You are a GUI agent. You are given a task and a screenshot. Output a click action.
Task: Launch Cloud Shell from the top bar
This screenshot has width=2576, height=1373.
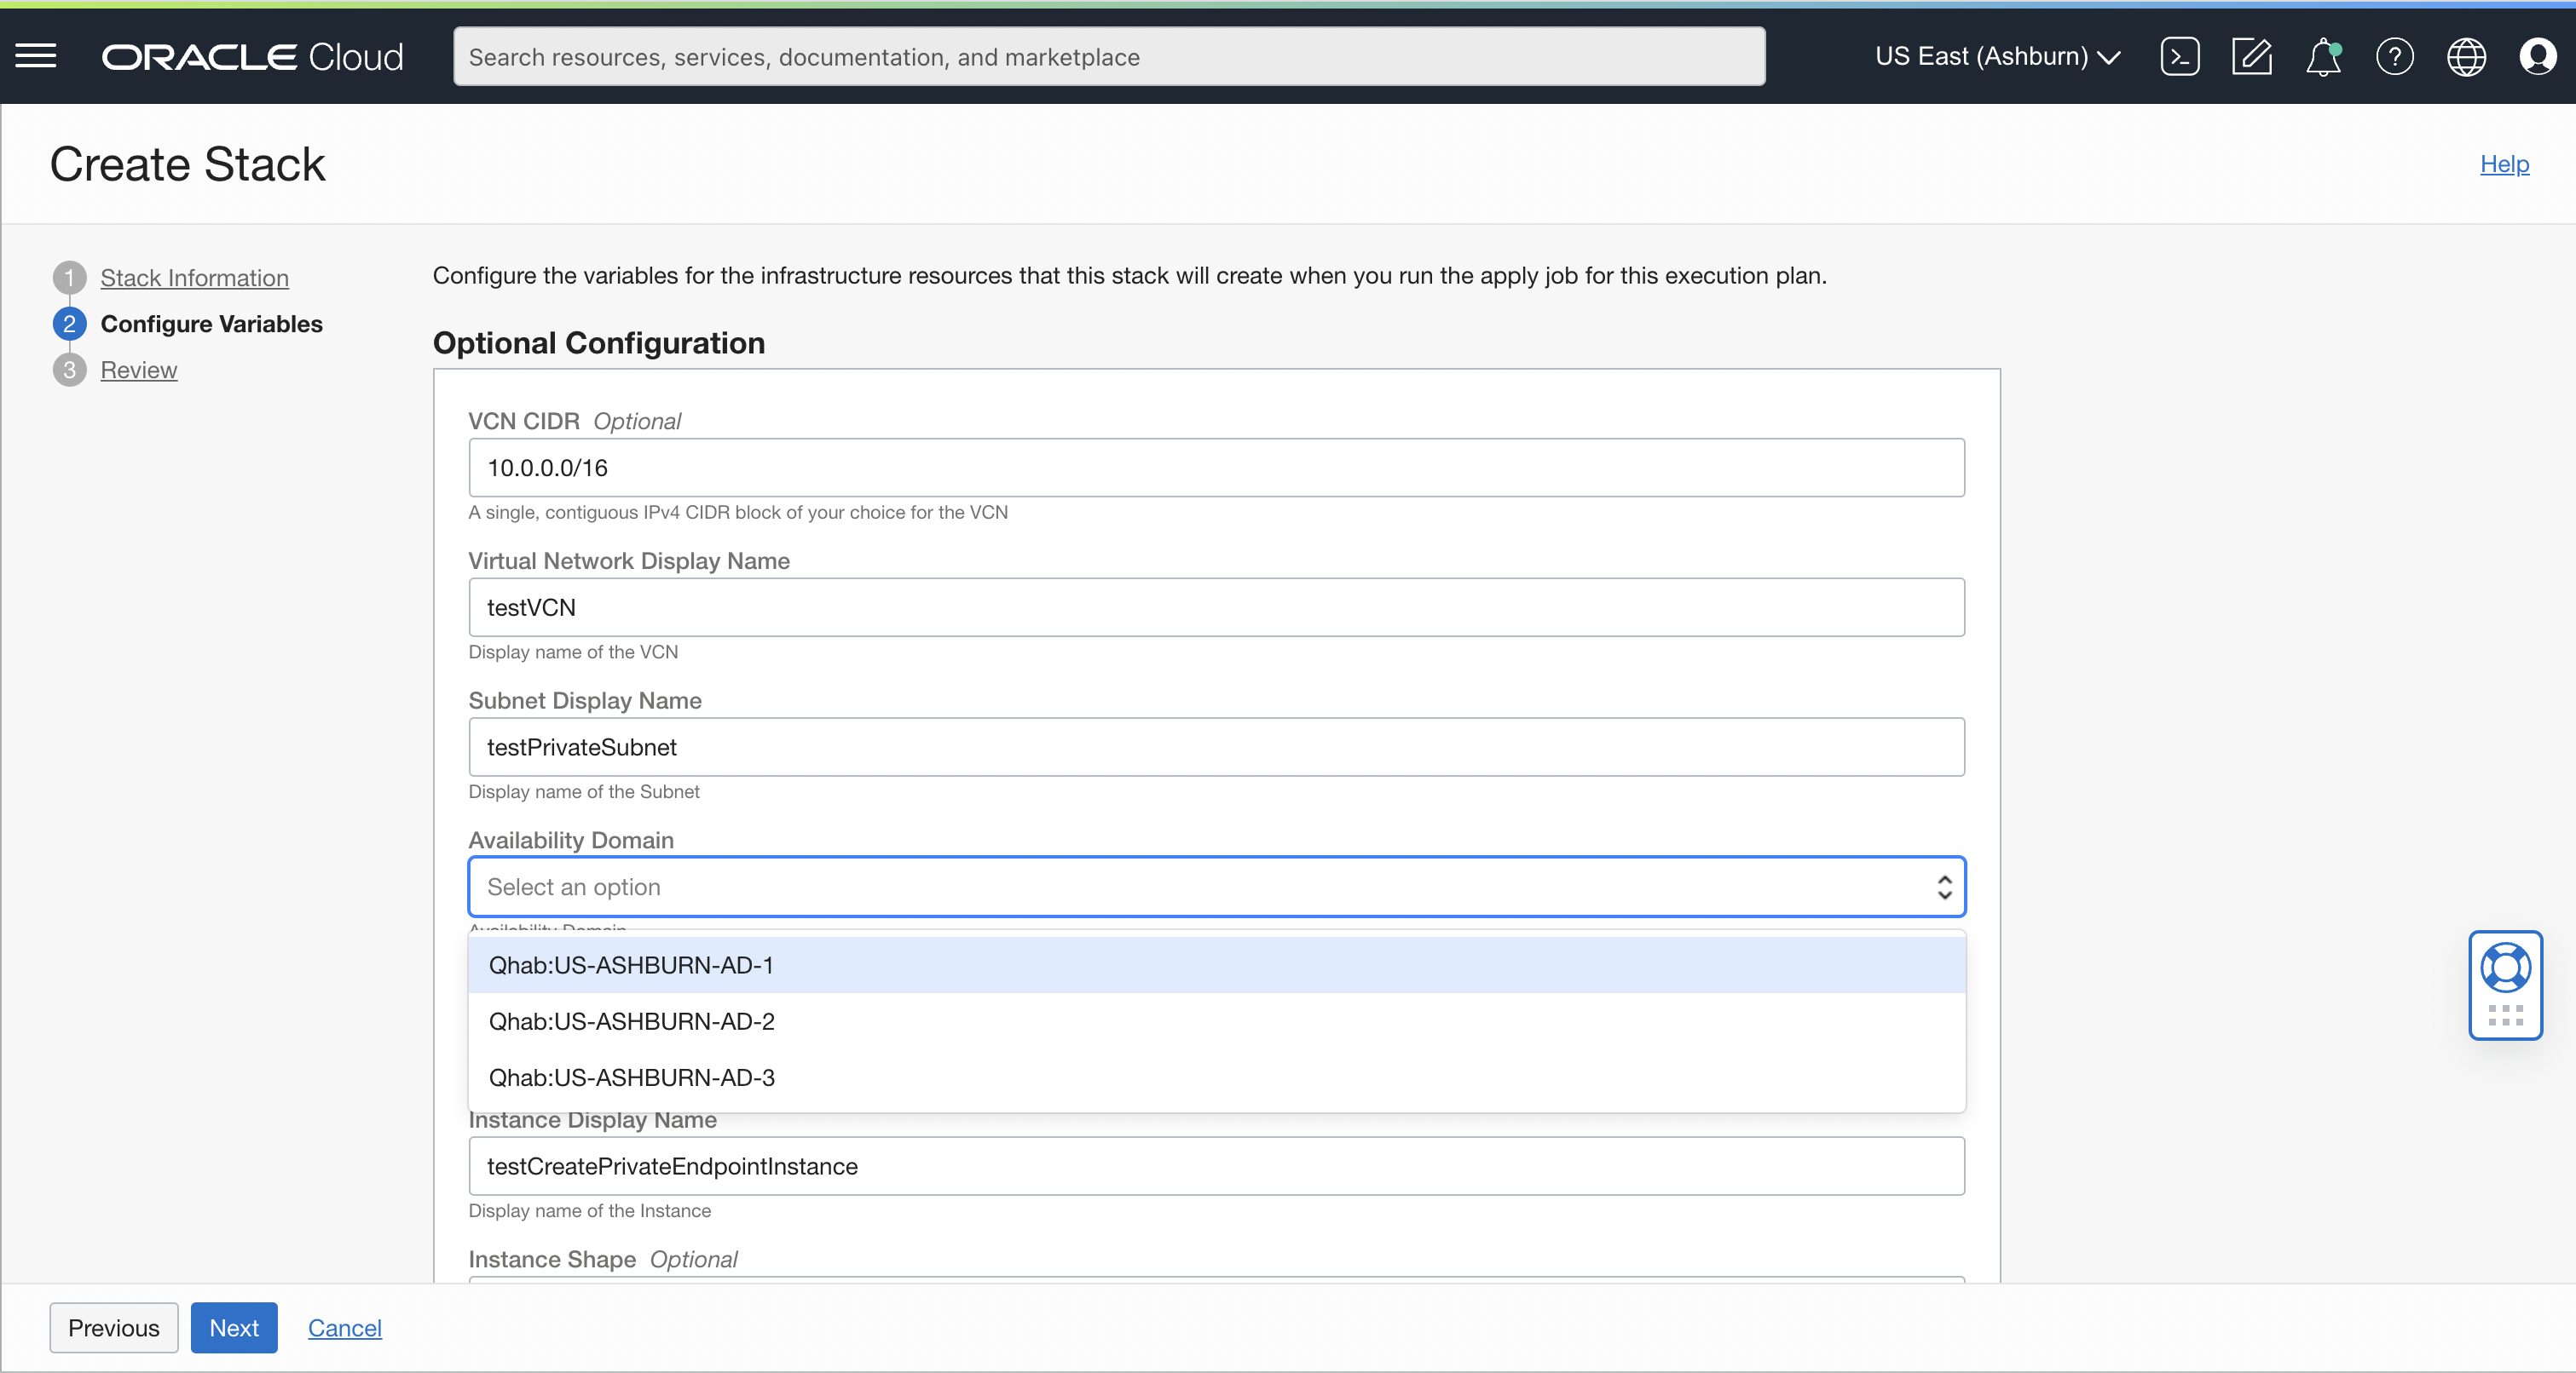[2181, 57]
